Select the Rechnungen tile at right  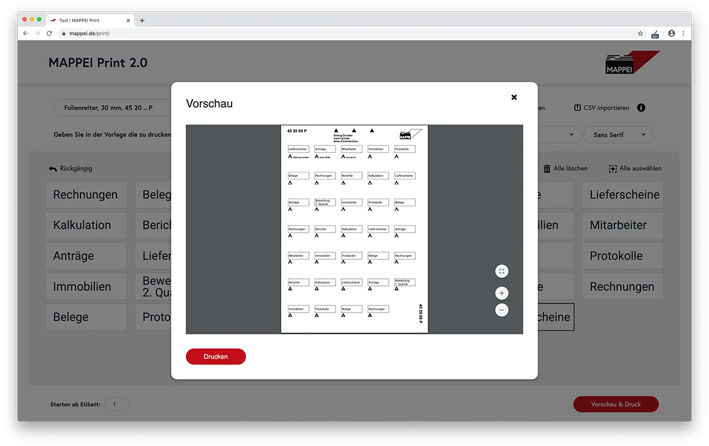coord(623,287)
